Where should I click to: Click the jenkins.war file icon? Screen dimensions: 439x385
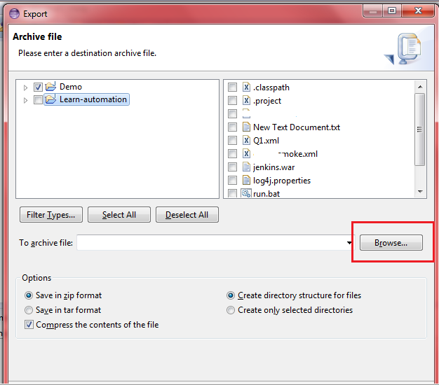[246, 167]
